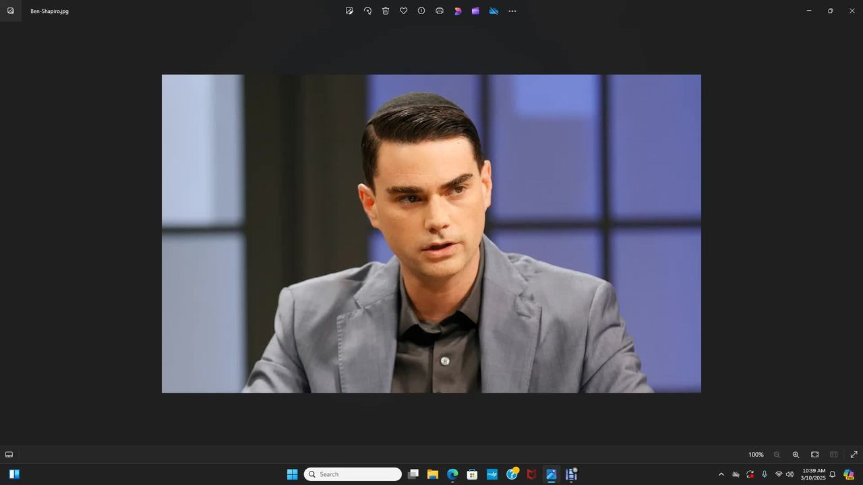This screenshot has width=863, height=485.
Task: Delete the photo with the trash icon
Action: coord(386,11)
